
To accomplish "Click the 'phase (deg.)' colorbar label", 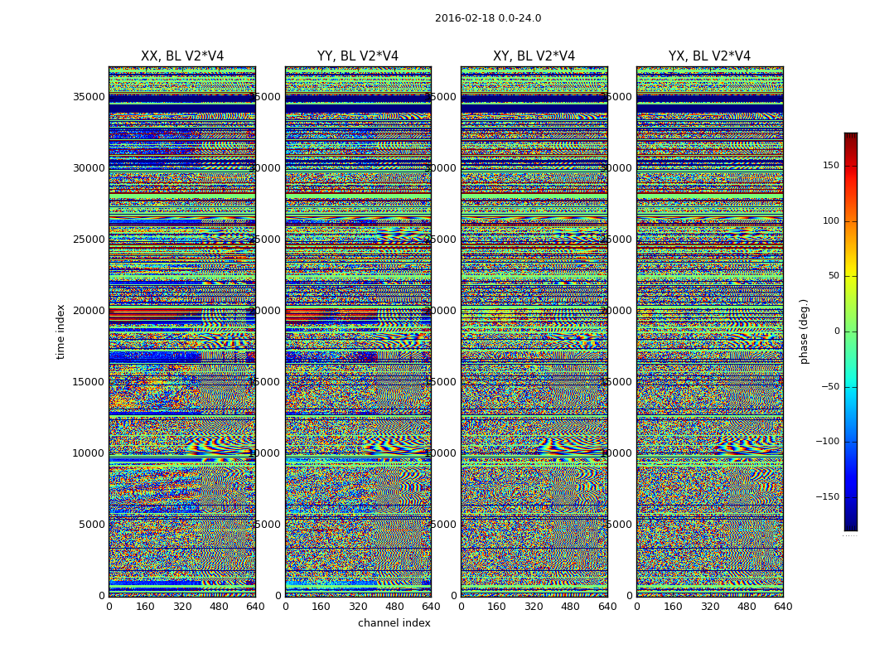I will [804, 331].
